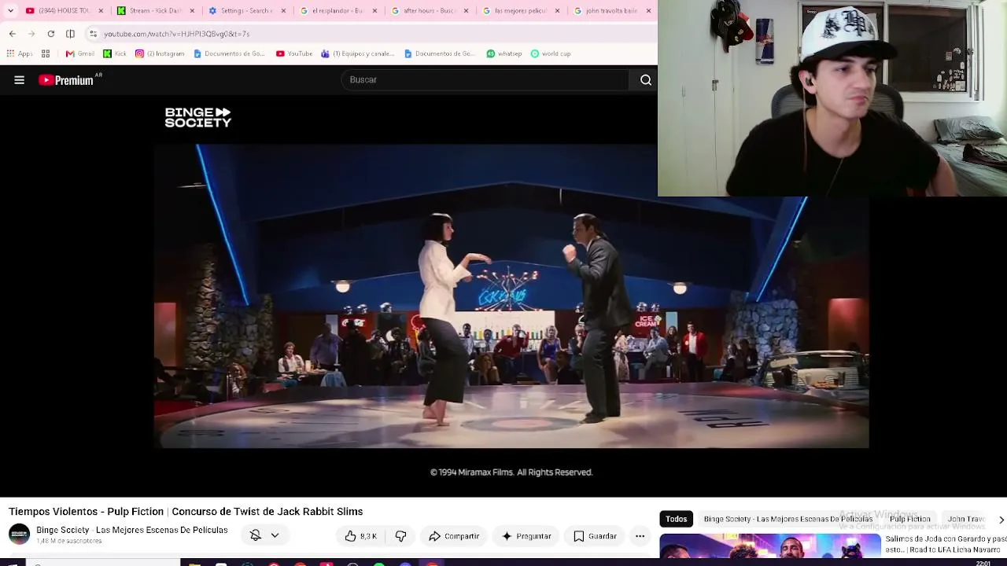1007x566 pixels.
Task: Switch to the after hours search tab
Action: (429, 11)
